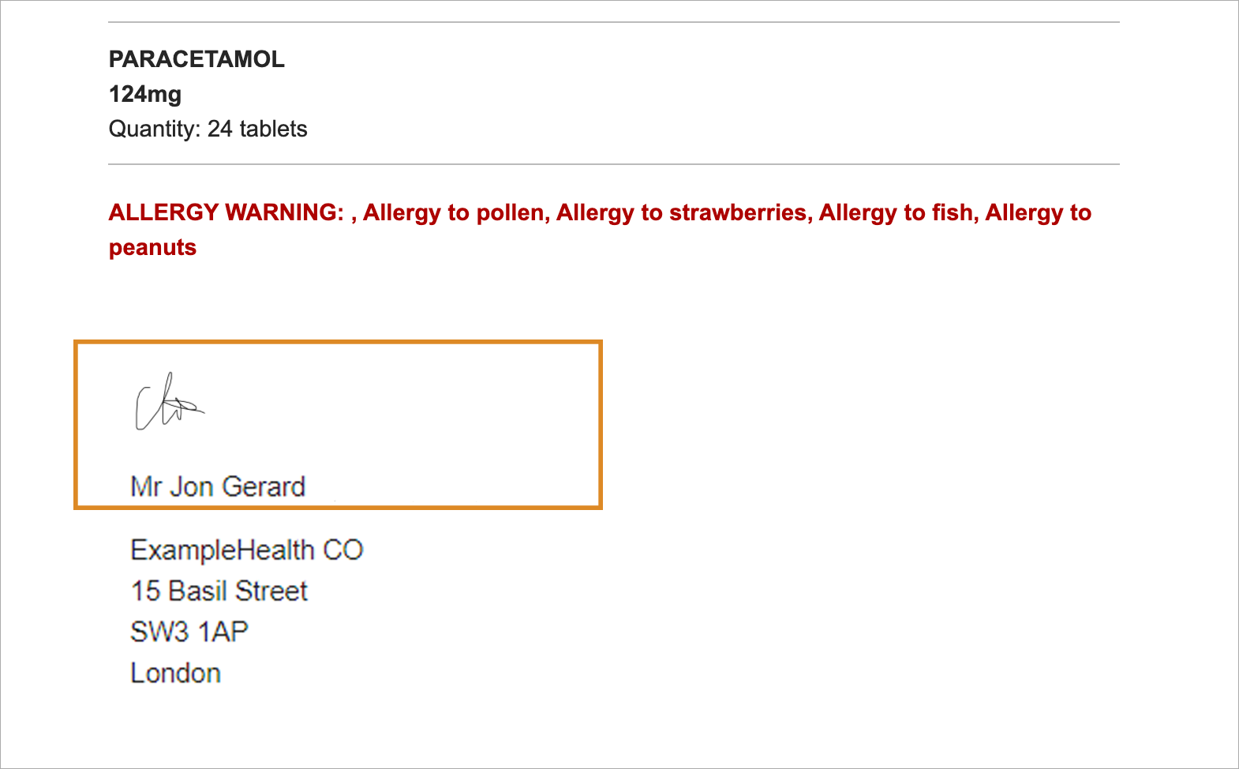Click the ALLERGY WARNING label
The width and height of the screenshot is (1239, 769).
click(226, 212)
